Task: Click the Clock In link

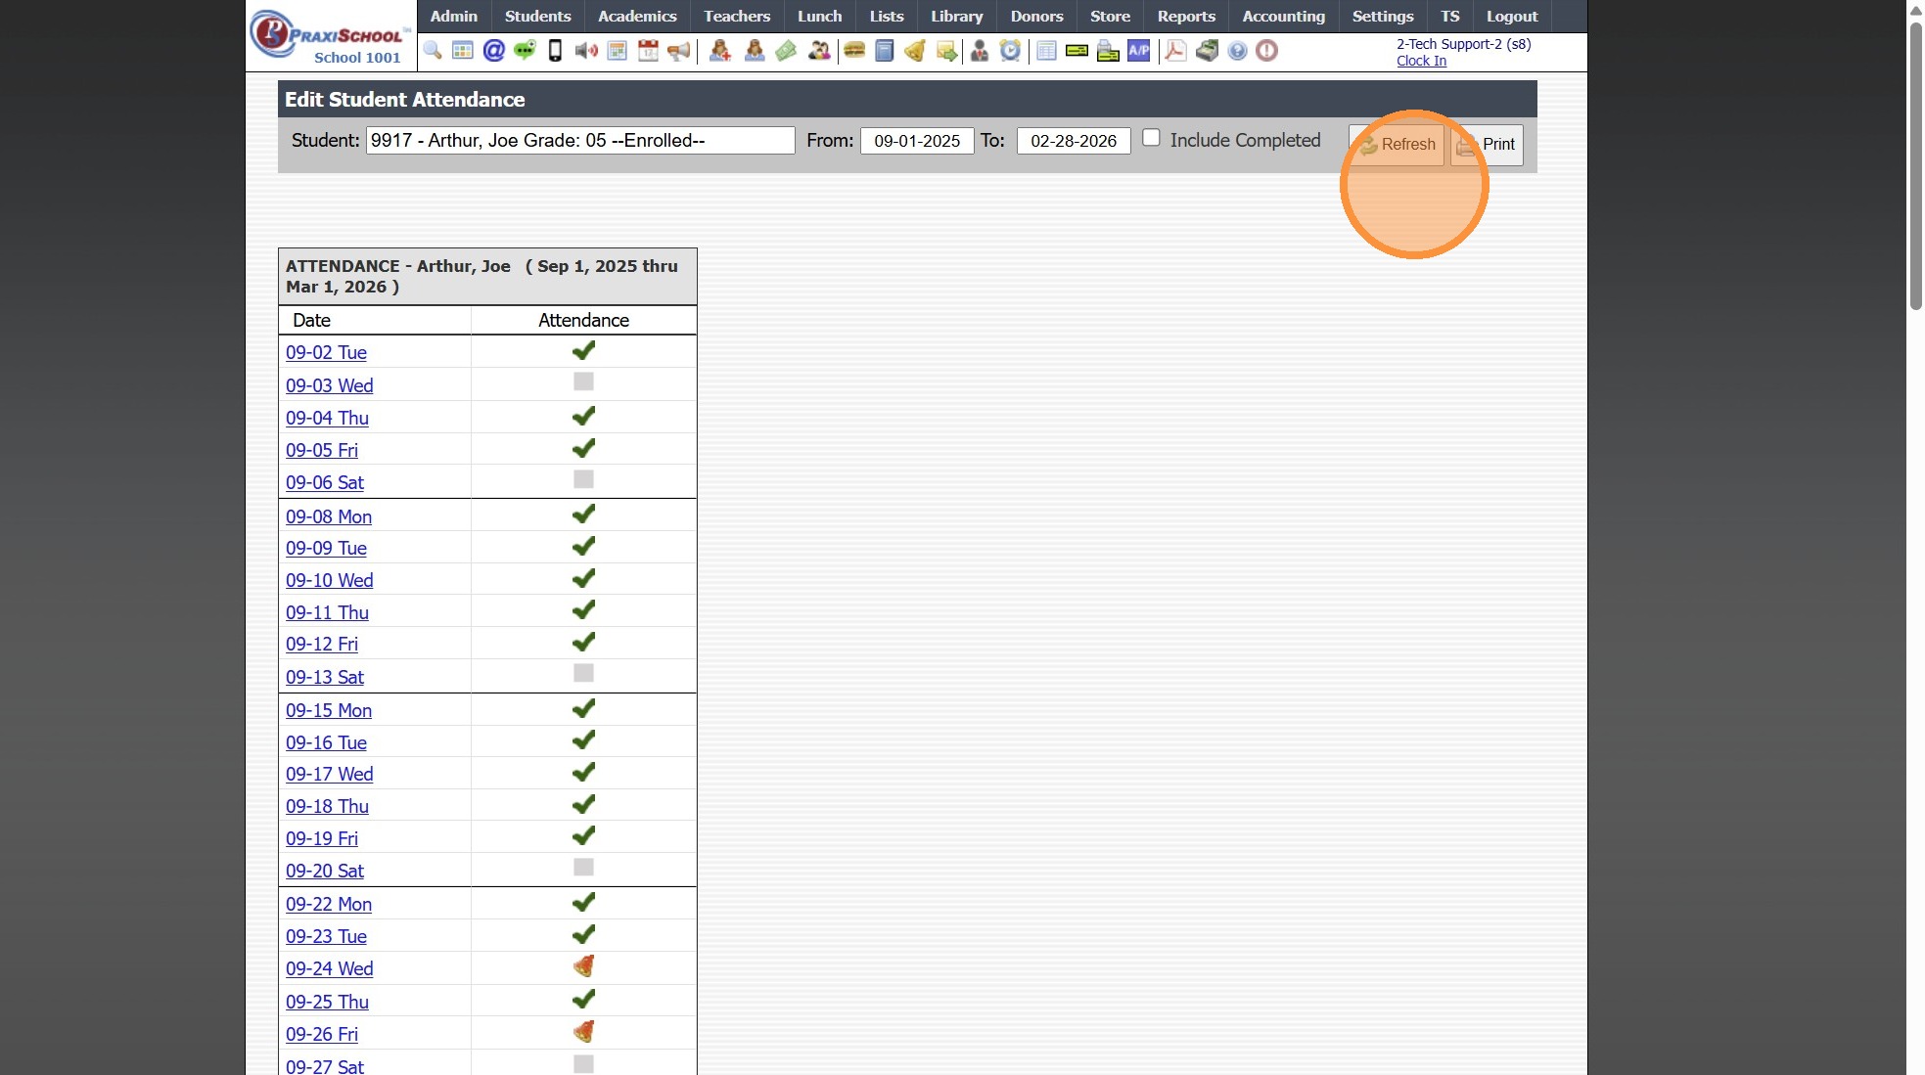Action: pos(1421,61)
